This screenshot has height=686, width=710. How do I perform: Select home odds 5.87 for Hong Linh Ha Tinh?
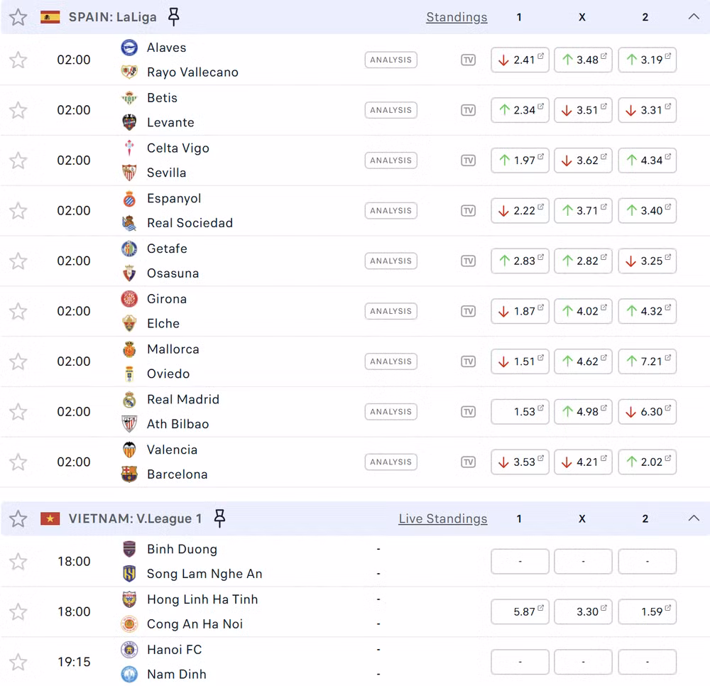(x=520, y=611)
